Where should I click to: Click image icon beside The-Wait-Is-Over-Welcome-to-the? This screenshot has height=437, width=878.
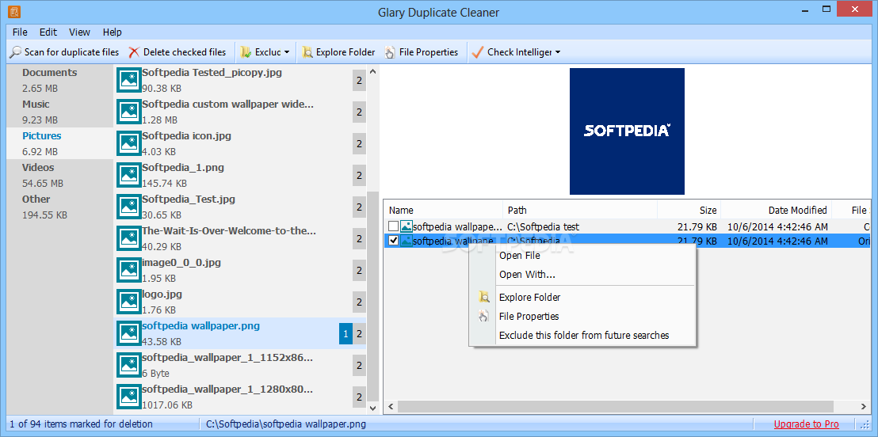(x=129, y=238)
